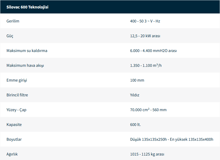Select the 'Yüzey - Çap' row label

coord(16,110)
